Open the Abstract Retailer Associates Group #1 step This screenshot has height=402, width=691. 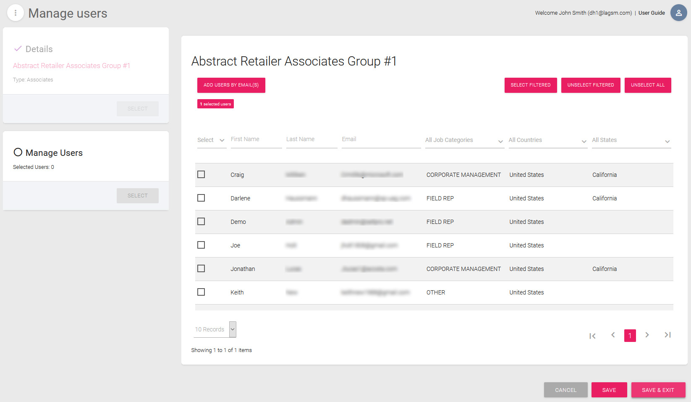(71, 66)
